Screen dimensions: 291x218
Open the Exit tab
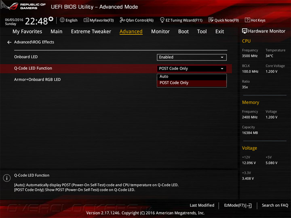pyautogui.click(x=220, y=31)
